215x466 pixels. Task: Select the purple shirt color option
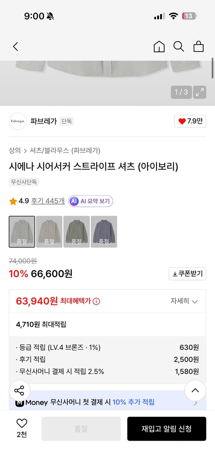pyautogui.click(x=104, y=231)
